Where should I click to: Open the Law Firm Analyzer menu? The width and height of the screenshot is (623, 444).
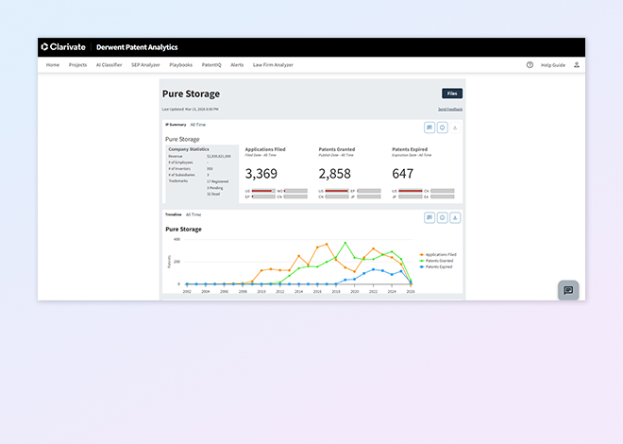[x=273, y=65]
